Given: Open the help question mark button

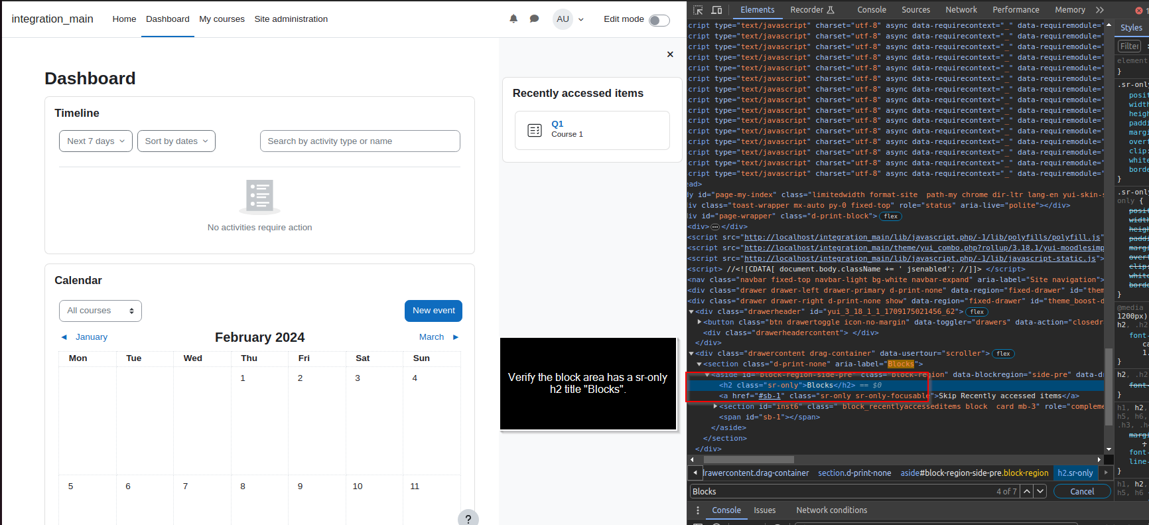Looking at the screenshot, I should (x=468, y=519).
